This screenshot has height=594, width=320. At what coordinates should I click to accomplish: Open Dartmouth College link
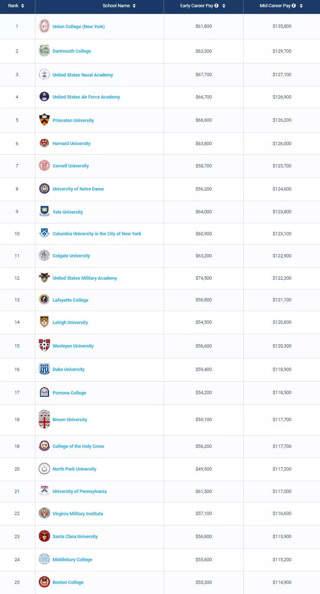point(72,51)
